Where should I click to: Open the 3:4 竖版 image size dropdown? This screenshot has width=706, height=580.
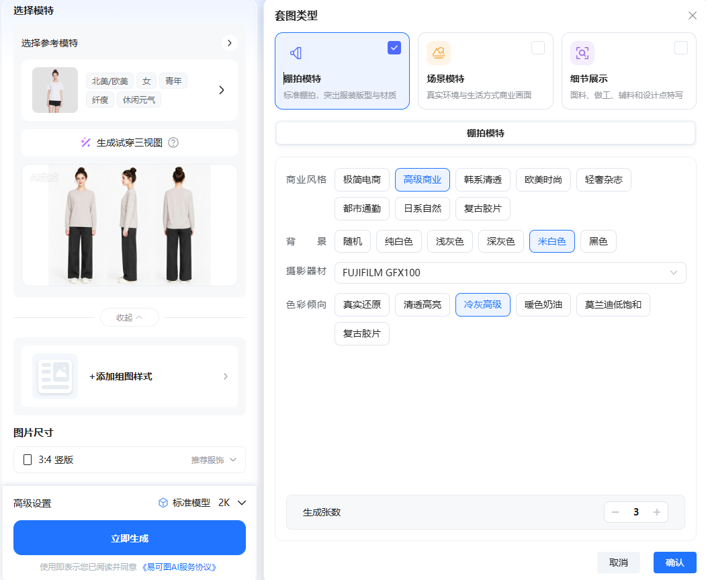click(x=130, y=460)
